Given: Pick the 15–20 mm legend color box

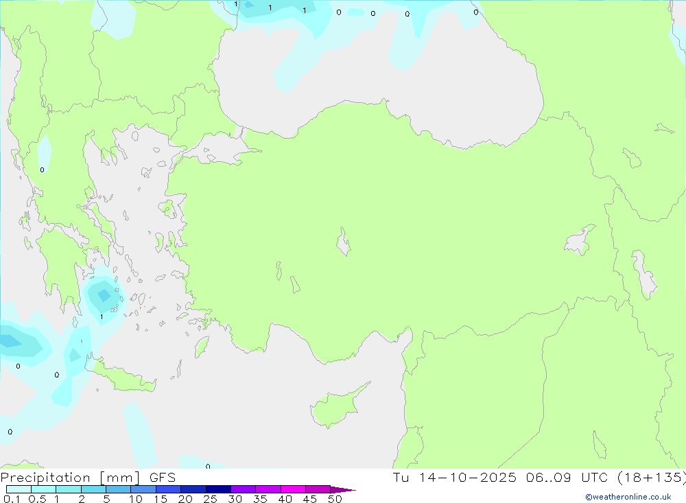Looking at the screenshot, I should coord(169,489).
